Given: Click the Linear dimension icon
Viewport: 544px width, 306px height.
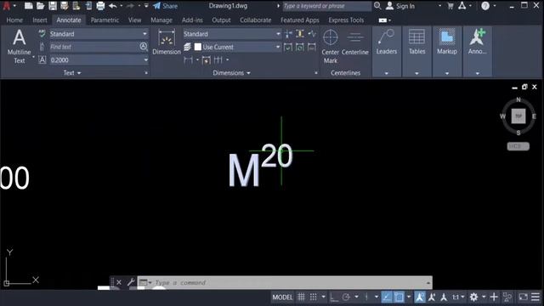Looking at the screenshot, I should 189,60.
